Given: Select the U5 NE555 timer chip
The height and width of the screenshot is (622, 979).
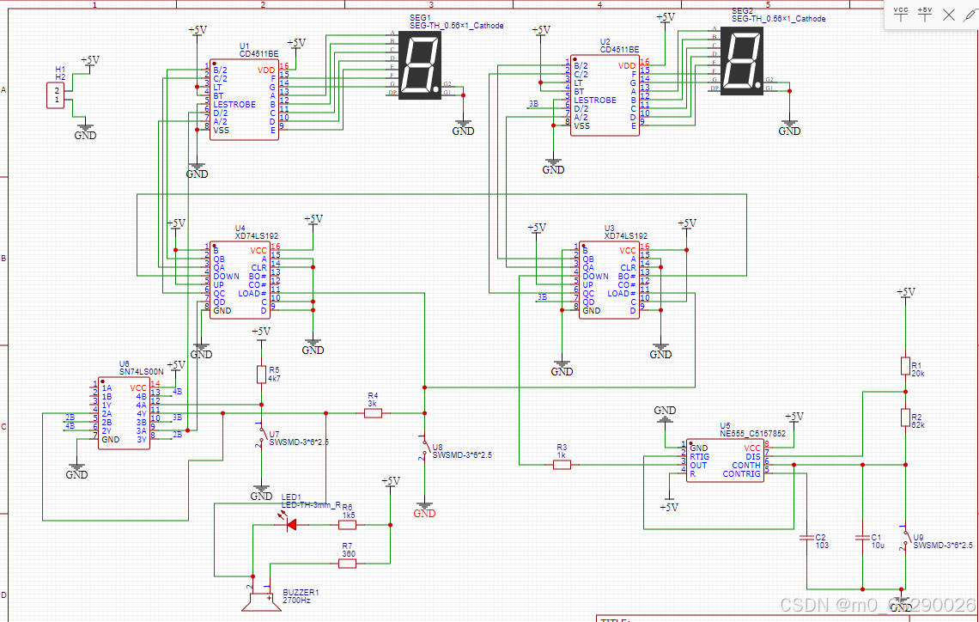Looking at the screenshot, I should (725, 460).
